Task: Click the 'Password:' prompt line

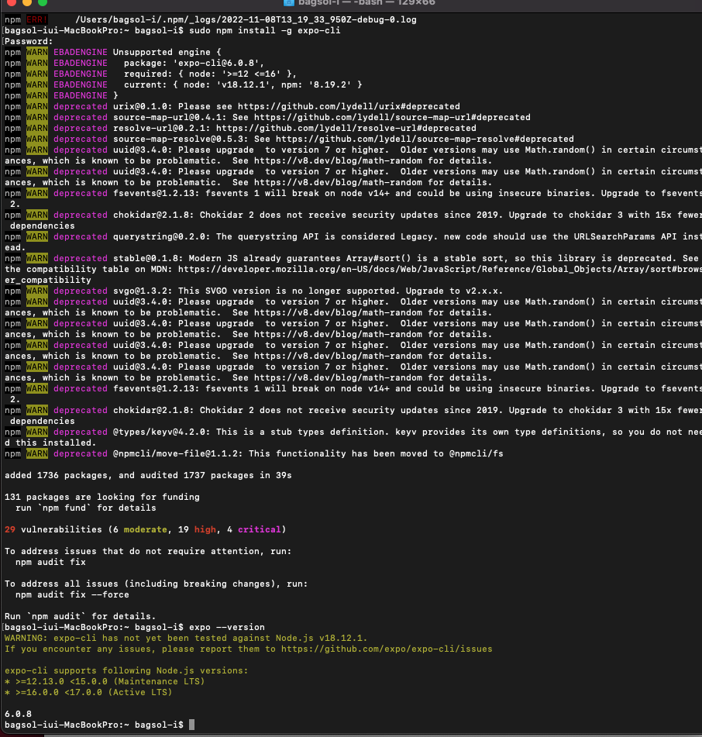Action: point(29,41)
